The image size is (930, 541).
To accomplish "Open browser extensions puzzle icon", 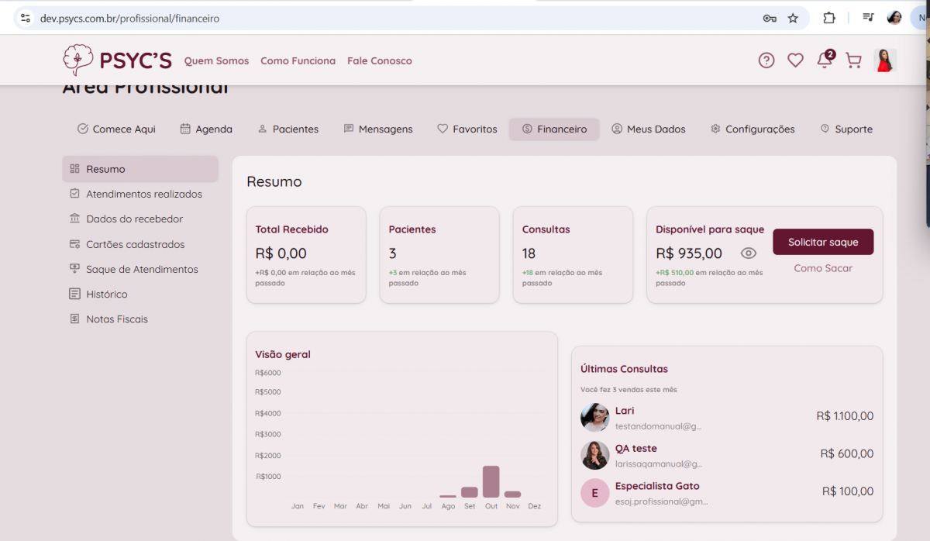I will tap(829, 18).
